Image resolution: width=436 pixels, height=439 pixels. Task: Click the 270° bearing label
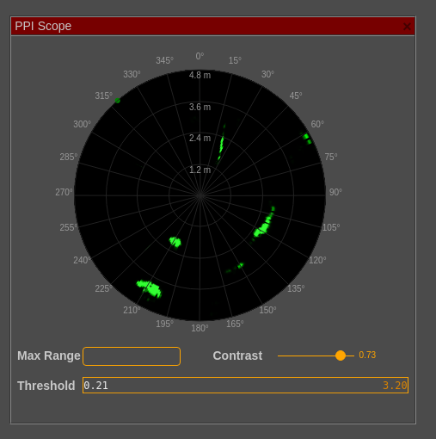click(64, 192)
